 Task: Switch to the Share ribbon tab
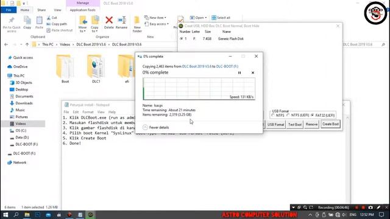(x=41, y=10)
